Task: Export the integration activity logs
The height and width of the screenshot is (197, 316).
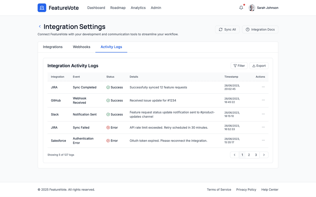Action: pyautogui.click(x=259, y=66)
